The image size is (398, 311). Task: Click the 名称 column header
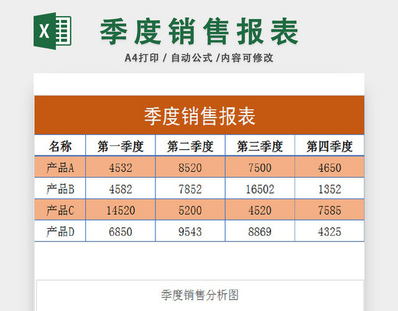pyautogui.click(x=60, y=146)
